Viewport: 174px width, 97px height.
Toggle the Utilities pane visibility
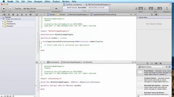pos(160,8)
